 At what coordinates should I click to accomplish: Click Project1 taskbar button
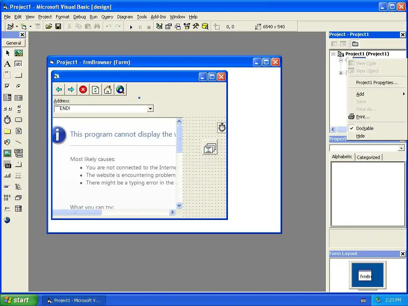coord(74,300)
